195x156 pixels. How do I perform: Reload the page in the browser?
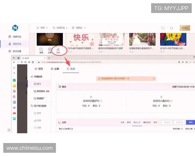[22, 62]
